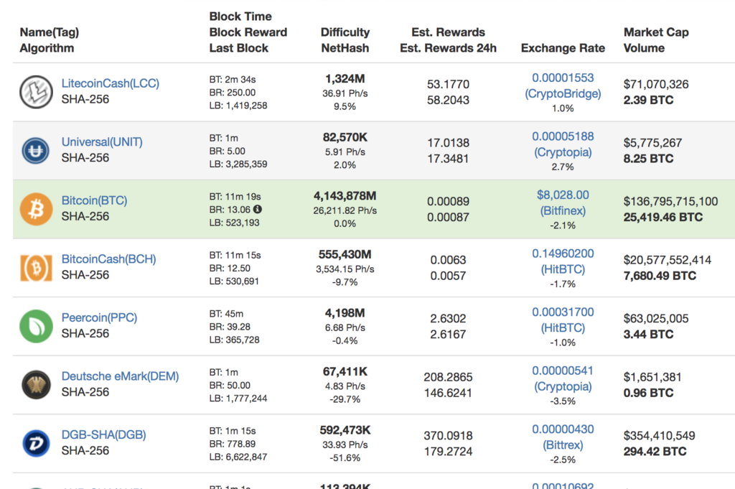Screen dimensions: 735x489
Task: Click the $354,410,549 market cap value
Action: pyautogui.click(x=659, y=436)
